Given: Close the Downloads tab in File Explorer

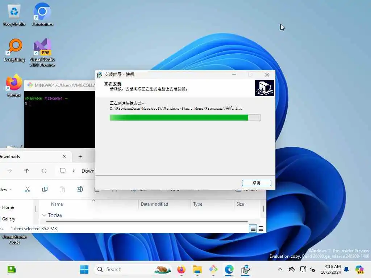Looking at the screenshot, I should coord(64,156).
